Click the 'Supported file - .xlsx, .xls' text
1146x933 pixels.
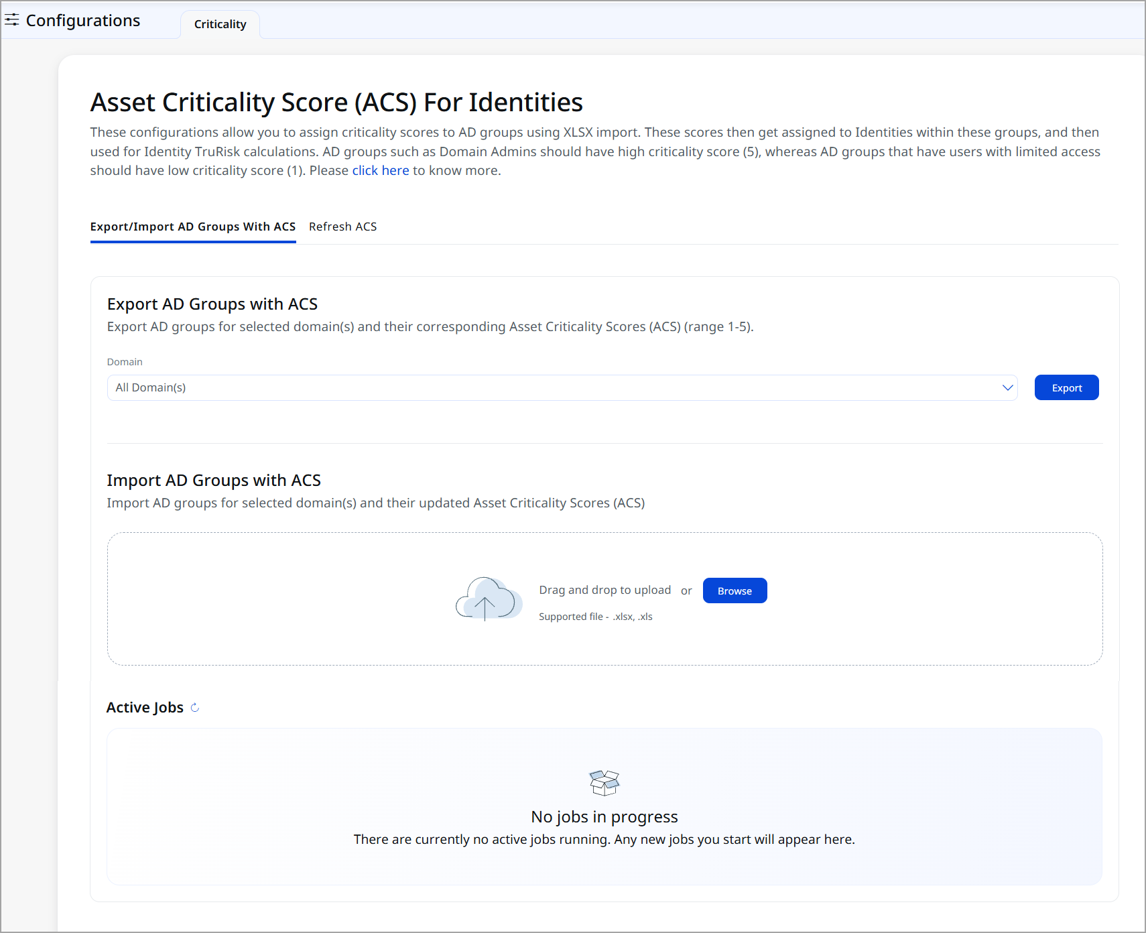click(596, 617)
